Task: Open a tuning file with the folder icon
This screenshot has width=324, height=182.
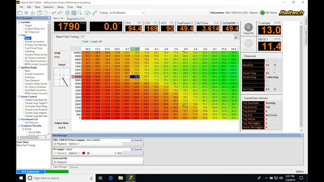Action: click(x=21, y=13)
